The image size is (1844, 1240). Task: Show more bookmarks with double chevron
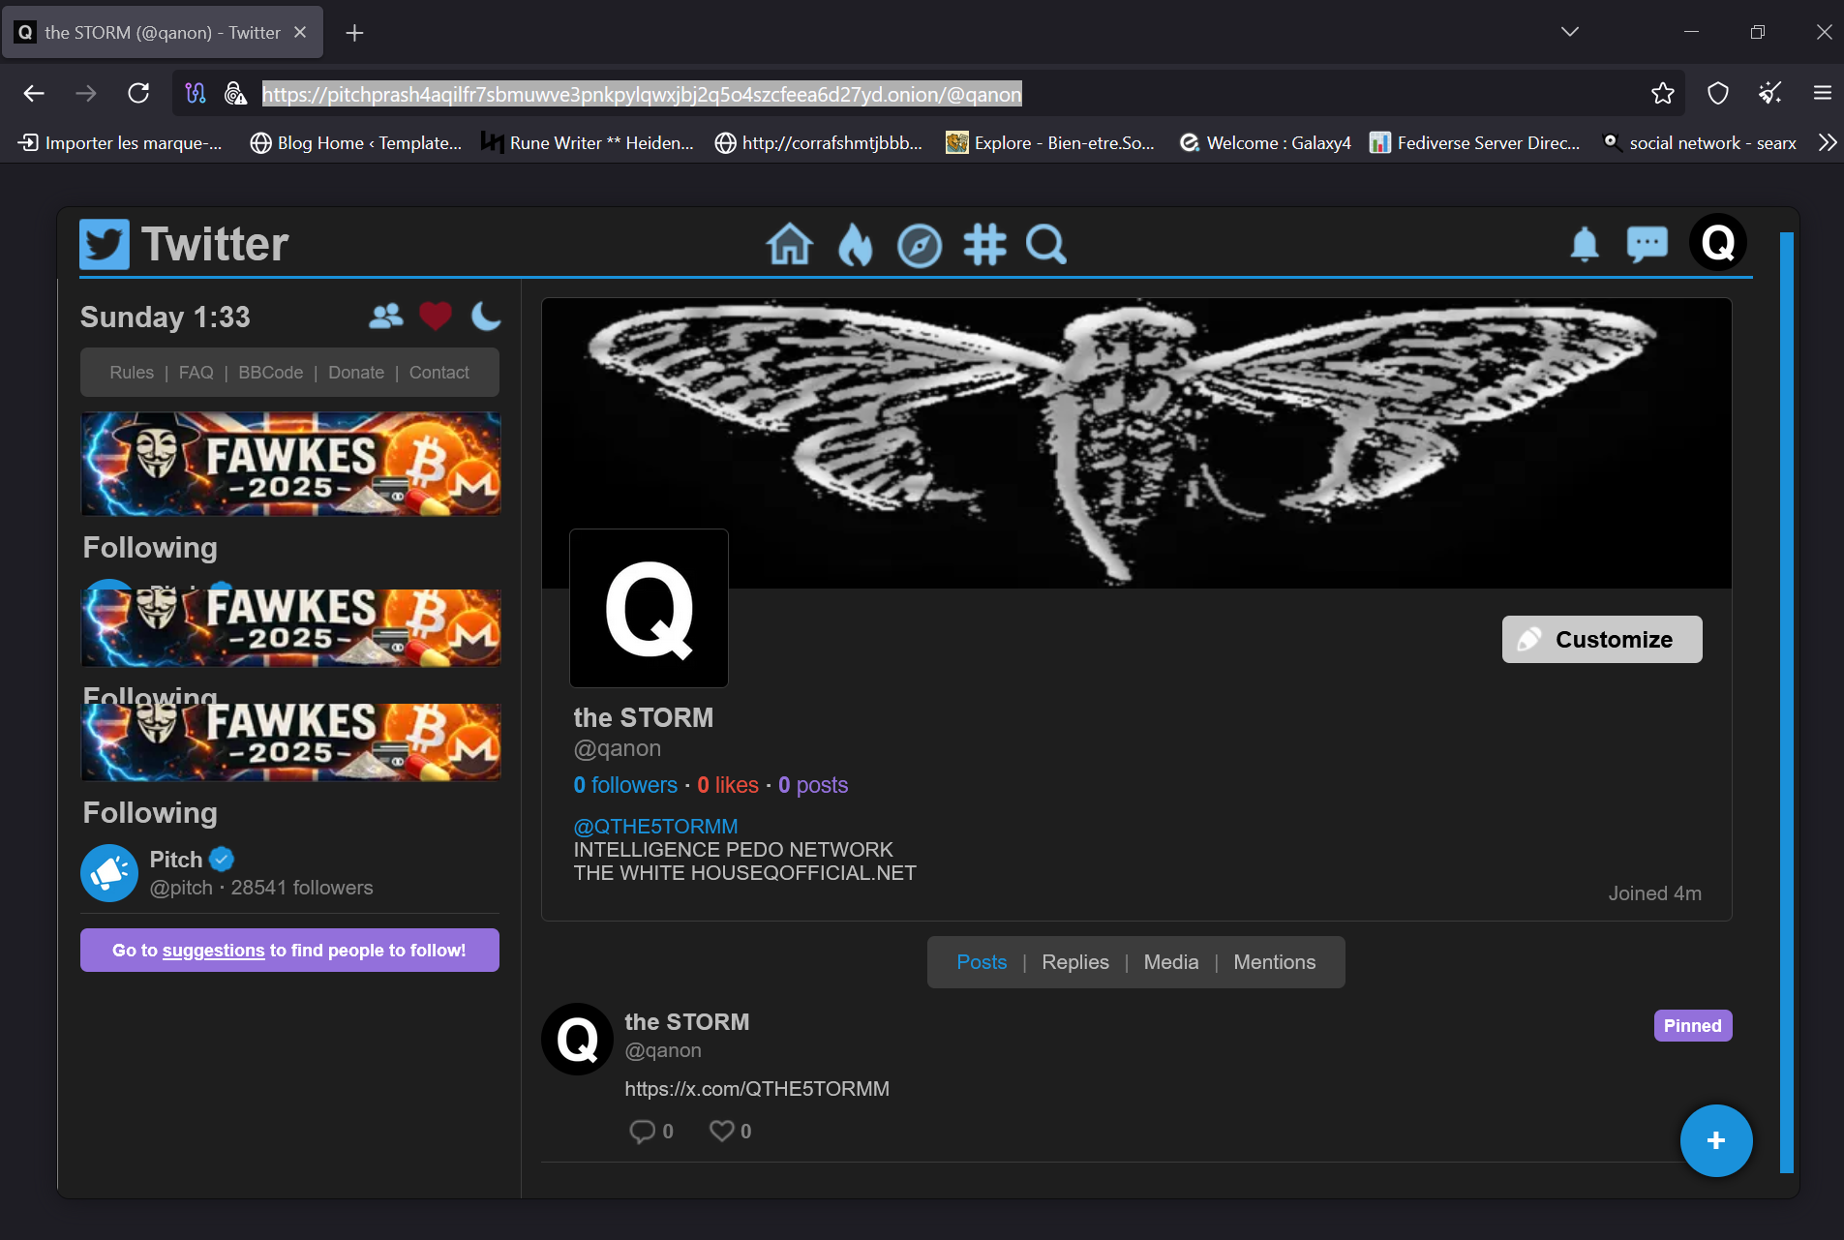point(1827,142)
